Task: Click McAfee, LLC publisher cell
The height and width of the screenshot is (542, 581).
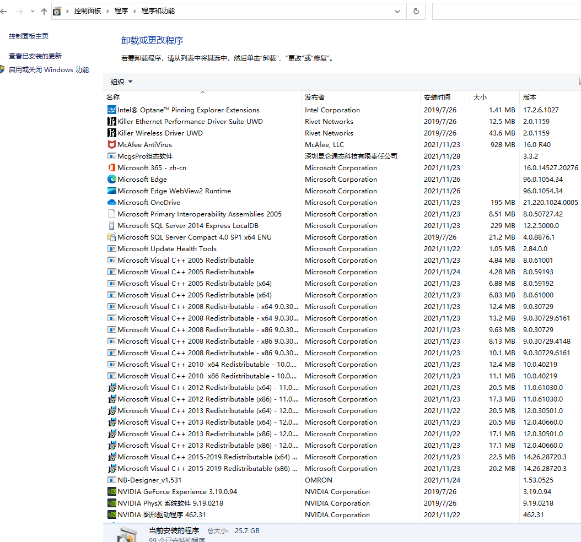Action: [x=324, y=144]
